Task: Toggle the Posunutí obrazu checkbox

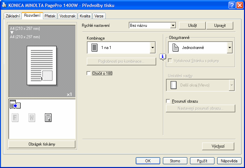Action: click(169, 101)
